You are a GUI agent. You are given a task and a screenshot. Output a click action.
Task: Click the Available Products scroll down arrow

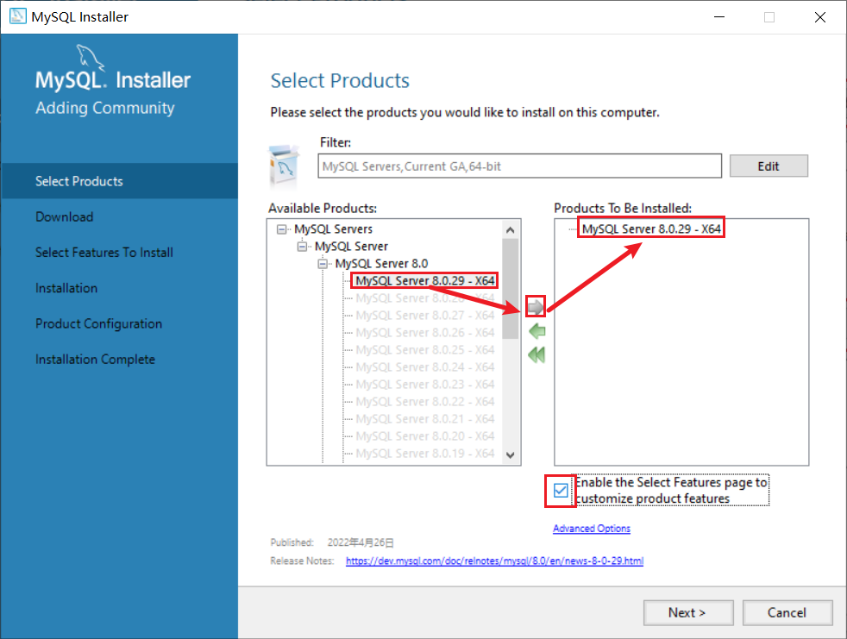(510, 454)
